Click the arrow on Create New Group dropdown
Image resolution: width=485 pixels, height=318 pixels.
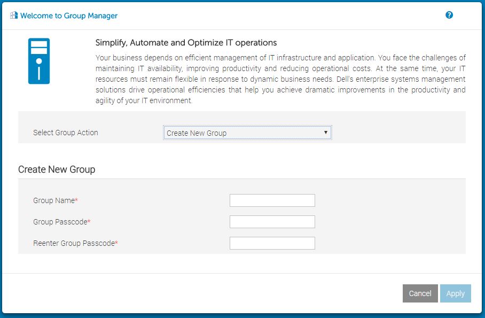pyautogui.click(x=326, y=133)
